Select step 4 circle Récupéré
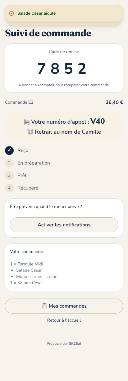Image resolution: width=128 pixels, height=381 pixels. click(9, 188)
